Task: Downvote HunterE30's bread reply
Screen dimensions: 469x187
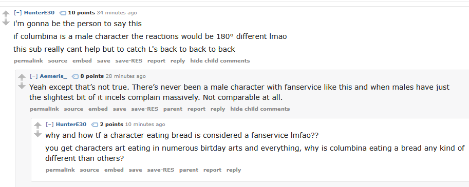Action: (37, 134)
